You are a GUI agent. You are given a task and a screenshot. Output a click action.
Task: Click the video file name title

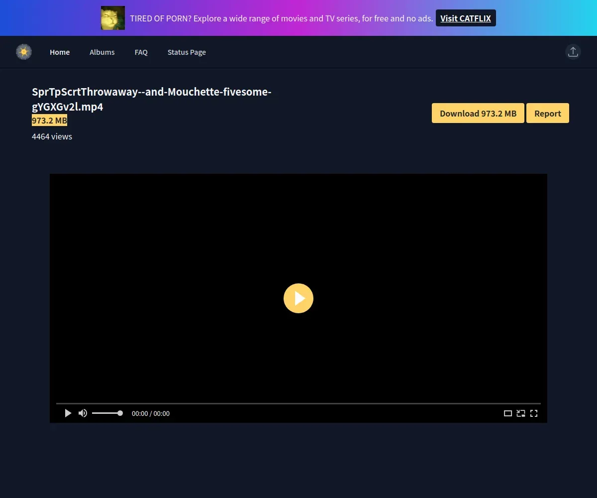click(152, 99)
